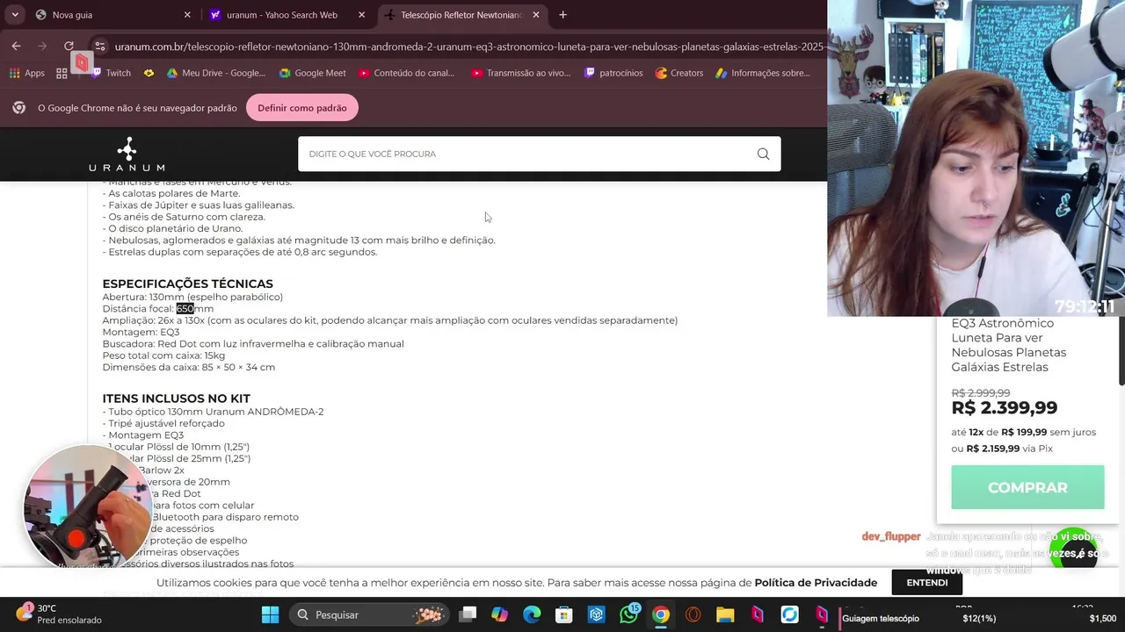Click the Guiagem telescópio overlay label
This screenshot has height=632, width=1125.
[881, 619]
